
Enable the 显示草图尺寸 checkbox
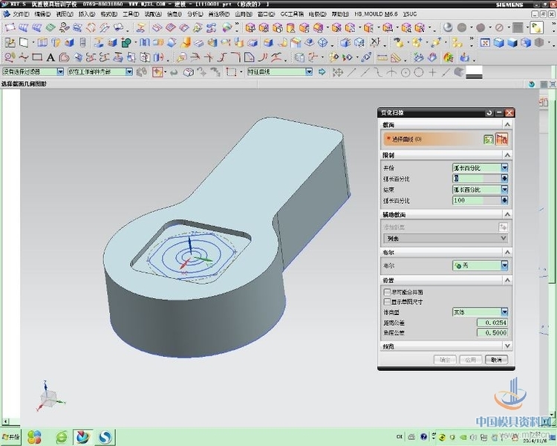[387, 302]
